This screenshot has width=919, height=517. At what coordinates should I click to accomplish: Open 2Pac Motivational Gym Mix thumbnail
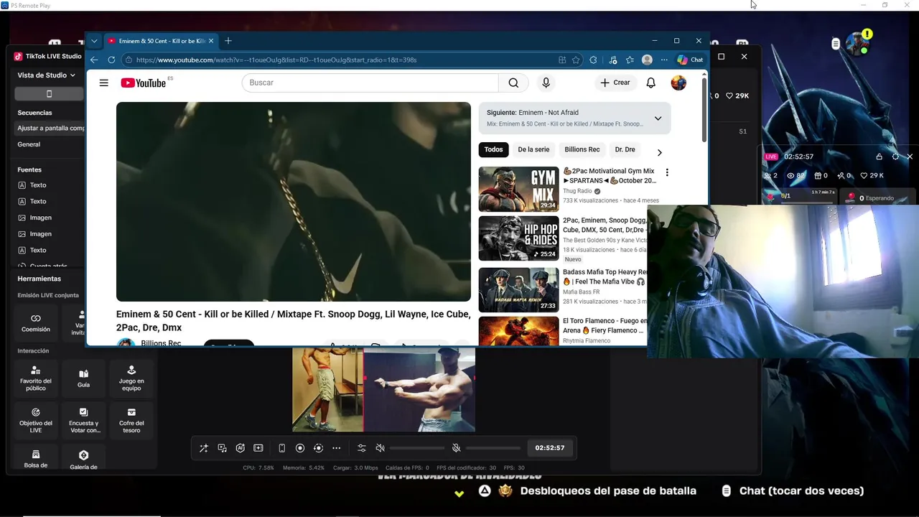click(x=518, y=189)
